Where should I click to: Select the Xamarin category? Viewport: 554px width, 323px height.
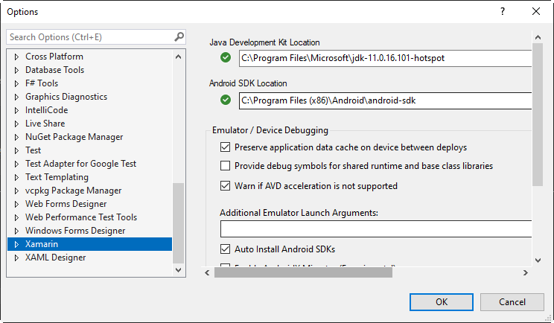click(x=90, y=244)
